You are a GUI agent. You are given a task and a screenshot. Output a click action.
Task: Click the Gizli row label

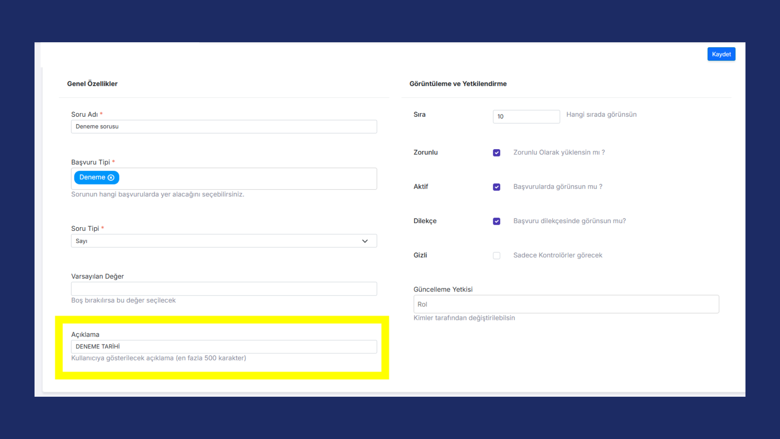coord(420,255)
